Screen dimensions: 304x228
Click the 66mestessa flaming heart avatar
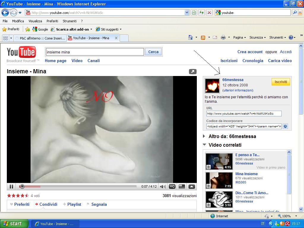tap(212, 86)
